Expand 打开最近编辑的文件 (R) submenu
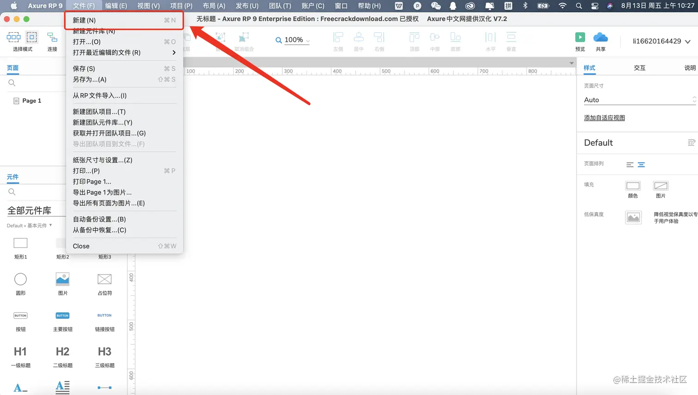The width and height of the screenshot is (698, 395). coord(124,53)
